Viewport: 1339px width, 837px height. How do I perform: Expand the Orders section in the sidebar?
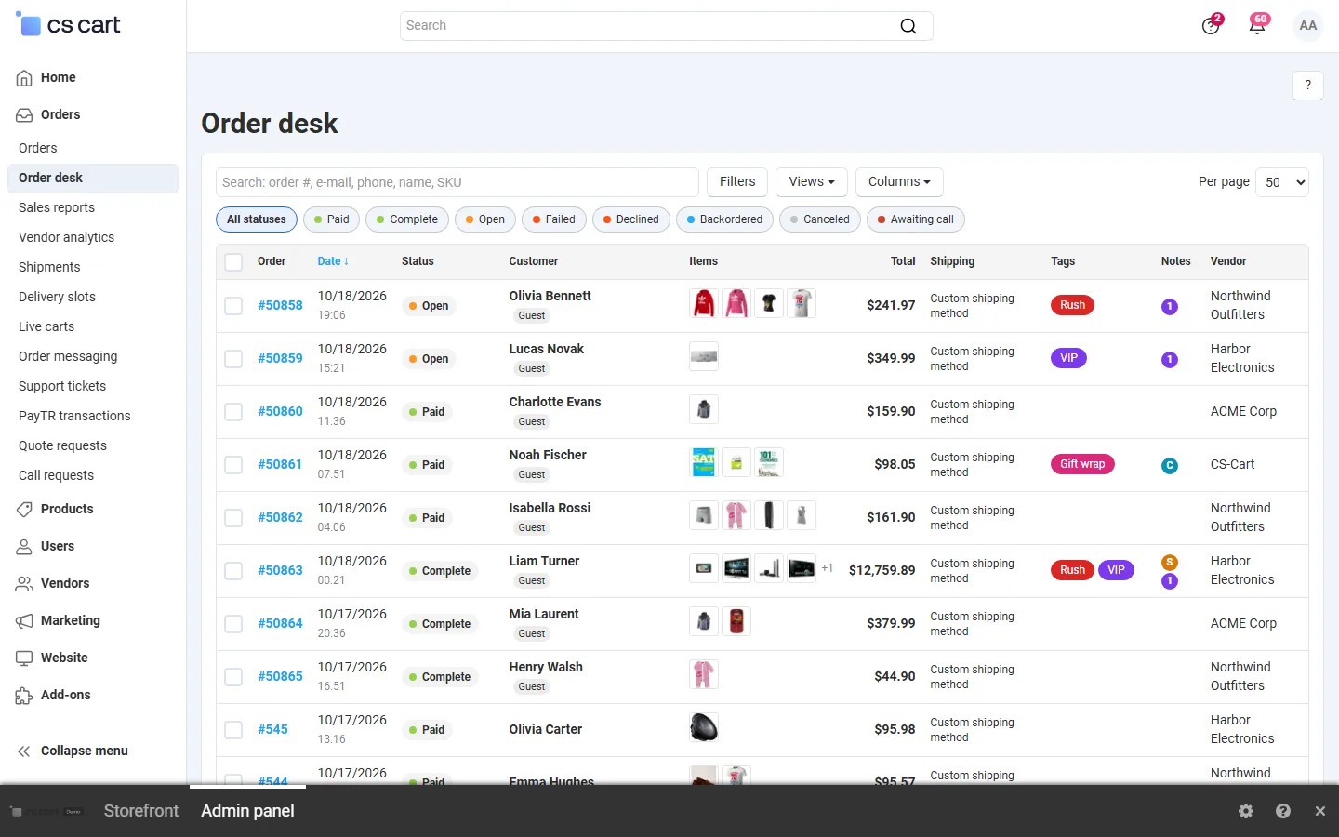tap(60, 114)
